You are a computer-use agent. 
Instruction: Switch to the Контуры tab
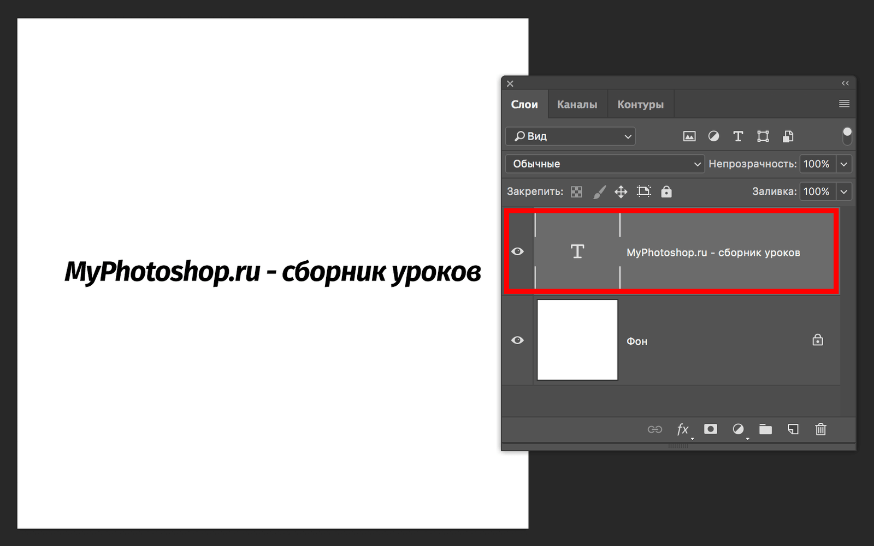coord(640,104)
